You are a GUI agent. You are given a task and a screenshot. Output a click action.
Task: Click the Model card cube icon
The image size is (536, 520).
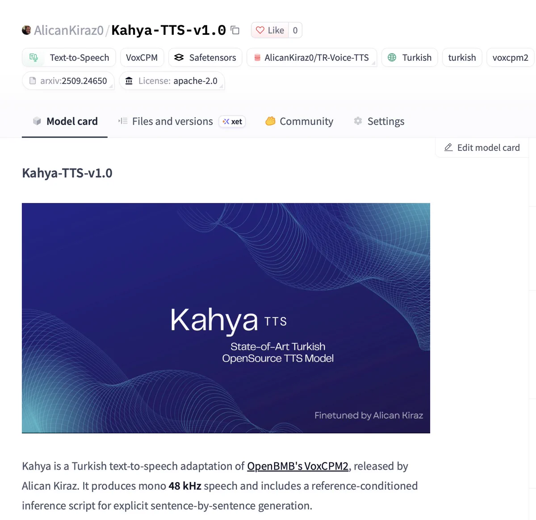point(37,121)
